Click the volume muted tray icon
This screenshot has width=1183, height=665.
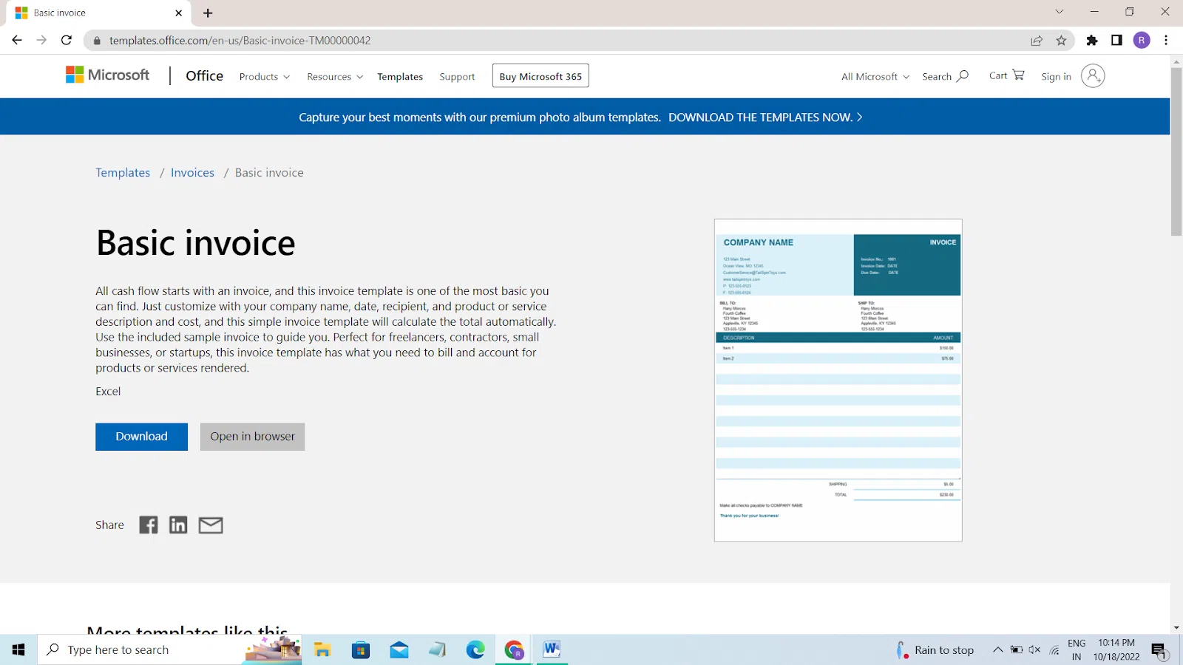point(1034,650)
